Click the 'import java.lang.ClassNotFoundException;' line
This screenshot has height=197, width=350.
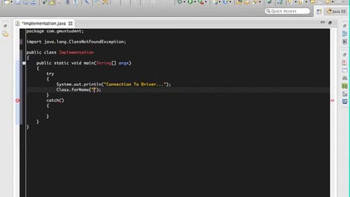(x=76, y=42)
